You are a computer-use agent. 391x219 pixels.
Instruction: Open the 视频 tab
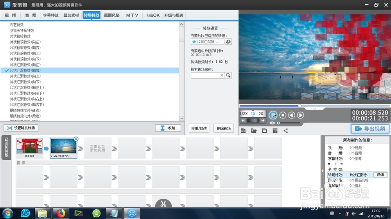(11, 15)
